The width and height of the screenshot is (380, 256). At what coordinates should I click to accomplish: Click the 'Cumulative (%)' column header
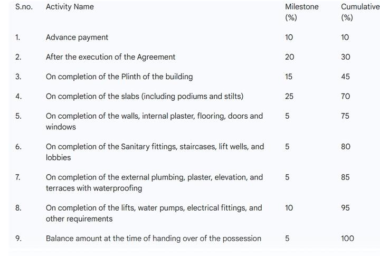pos(359,12)
